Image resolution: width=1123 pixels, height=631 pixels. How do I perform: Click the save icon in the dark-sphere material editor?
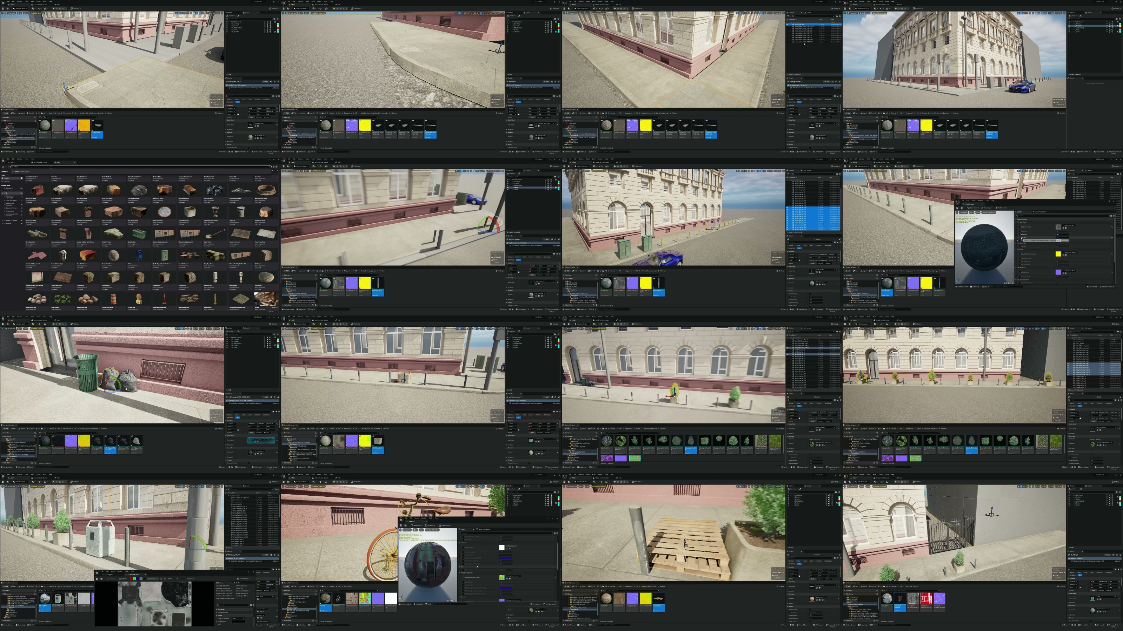click(957, 208)
